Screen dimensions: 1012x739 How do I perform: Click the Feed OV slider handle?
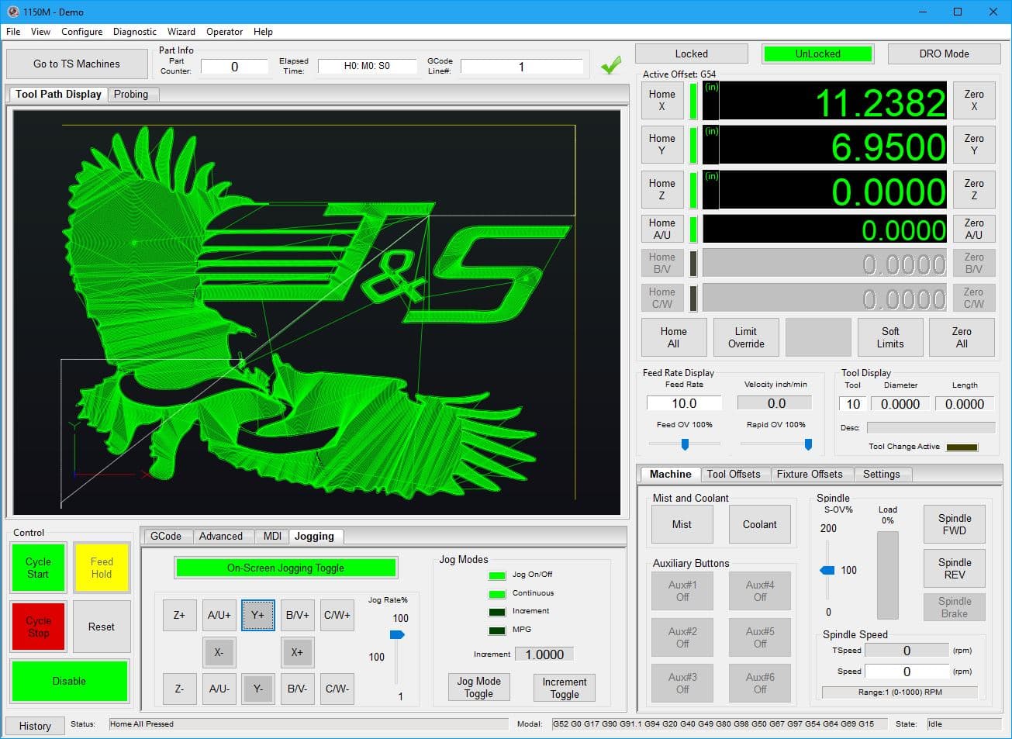(685, 444)
